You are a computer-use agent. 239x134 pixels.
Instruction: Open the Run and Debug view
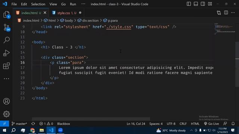click(x=6, y=53)
